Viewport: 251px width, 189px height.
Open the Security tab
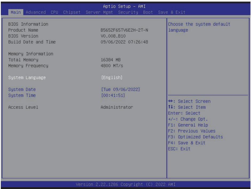pyautogui.click(x=128, y=12)
